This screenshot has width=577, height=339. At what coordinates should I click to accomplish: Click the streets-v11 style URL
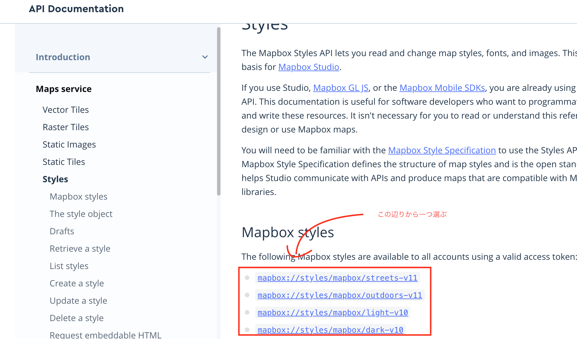(x=337, y=278)
